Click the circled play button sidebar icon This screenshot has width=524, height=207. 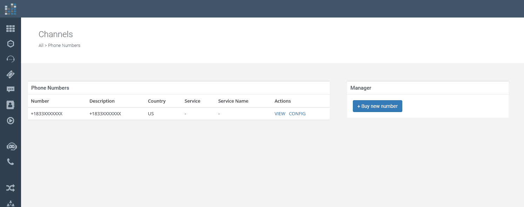[11, 120]
